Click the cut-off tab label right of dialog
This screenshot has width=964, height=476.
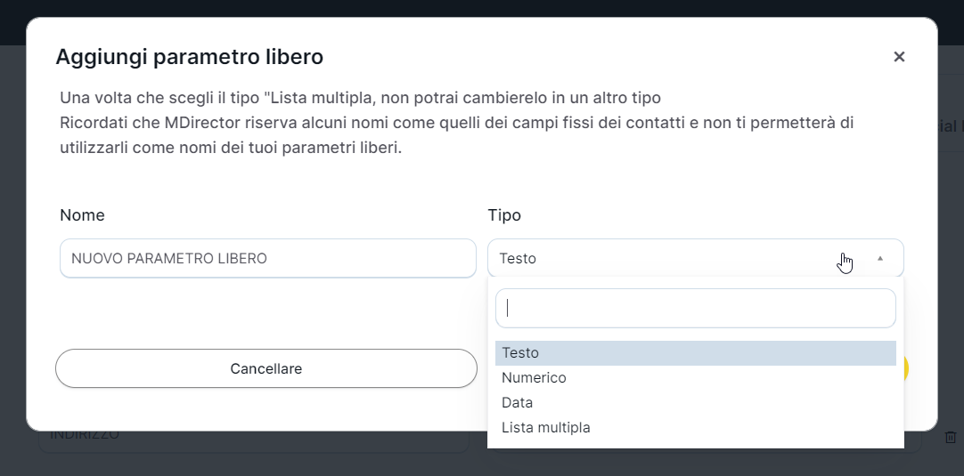951,127
